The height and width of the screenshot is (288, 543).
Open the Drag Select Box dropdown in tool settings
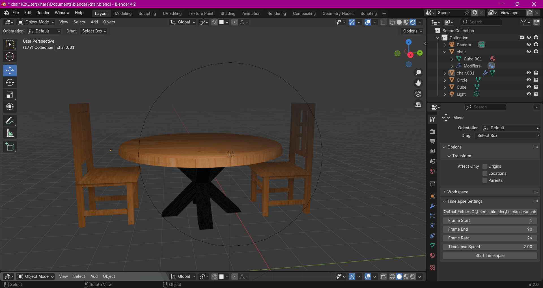94,31
